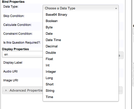Select the Int option
134x109 pixels.
tap(81, 65)
